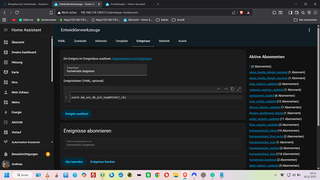This screenshot has height=180, width=320.
Task: Share the current page URL
Action: 234,13
